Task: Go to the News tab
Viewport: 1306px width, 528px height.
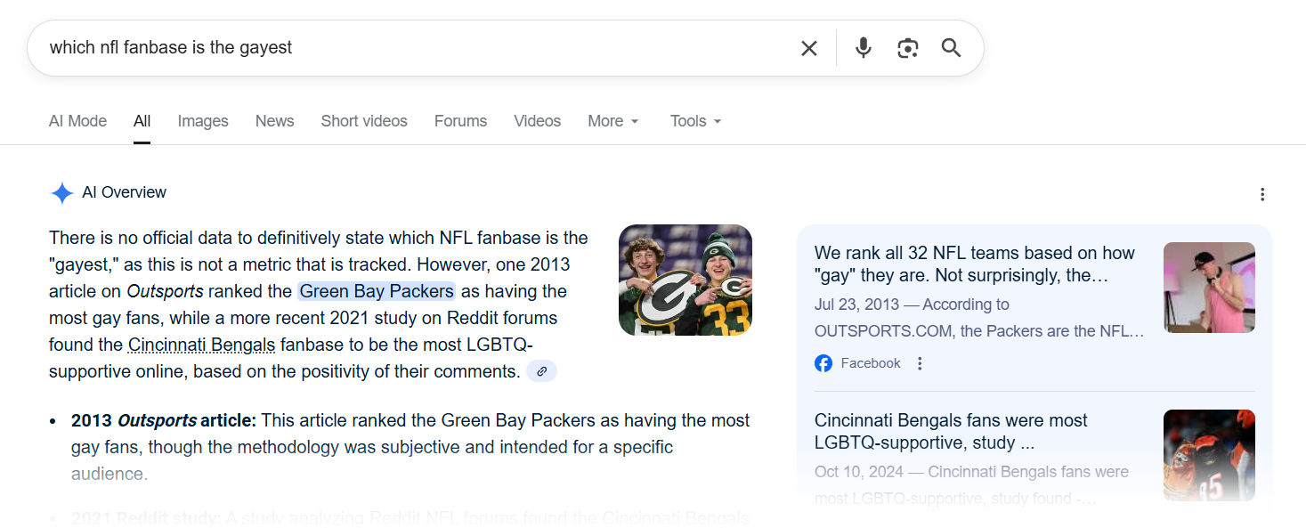Action: (274, 121)
